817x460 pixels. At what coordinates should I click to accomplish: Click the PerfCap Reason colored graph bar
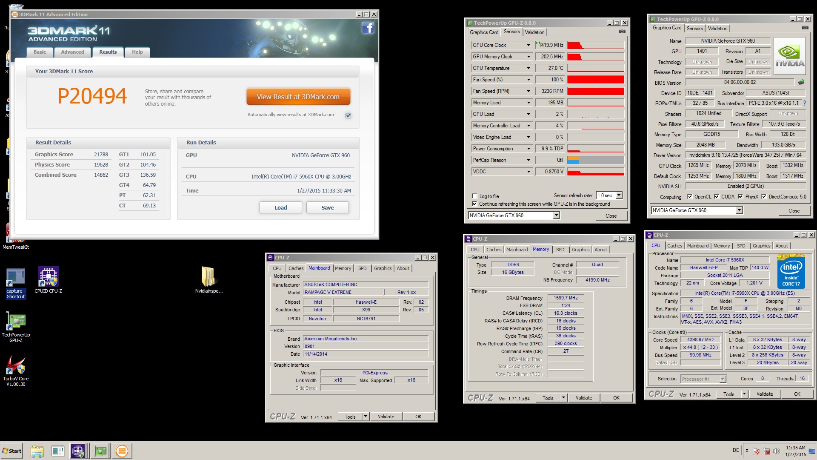coord(596,160)
